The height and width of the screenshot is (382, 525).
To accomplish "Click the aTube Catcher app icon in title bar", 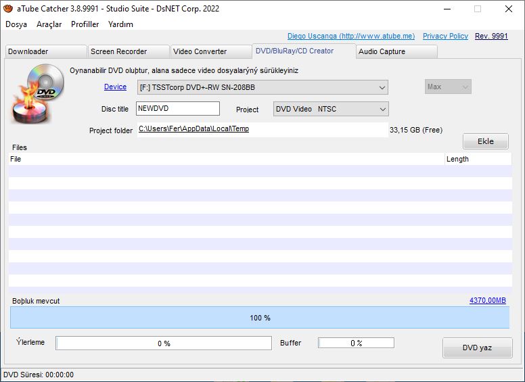I will click(8, 8).
